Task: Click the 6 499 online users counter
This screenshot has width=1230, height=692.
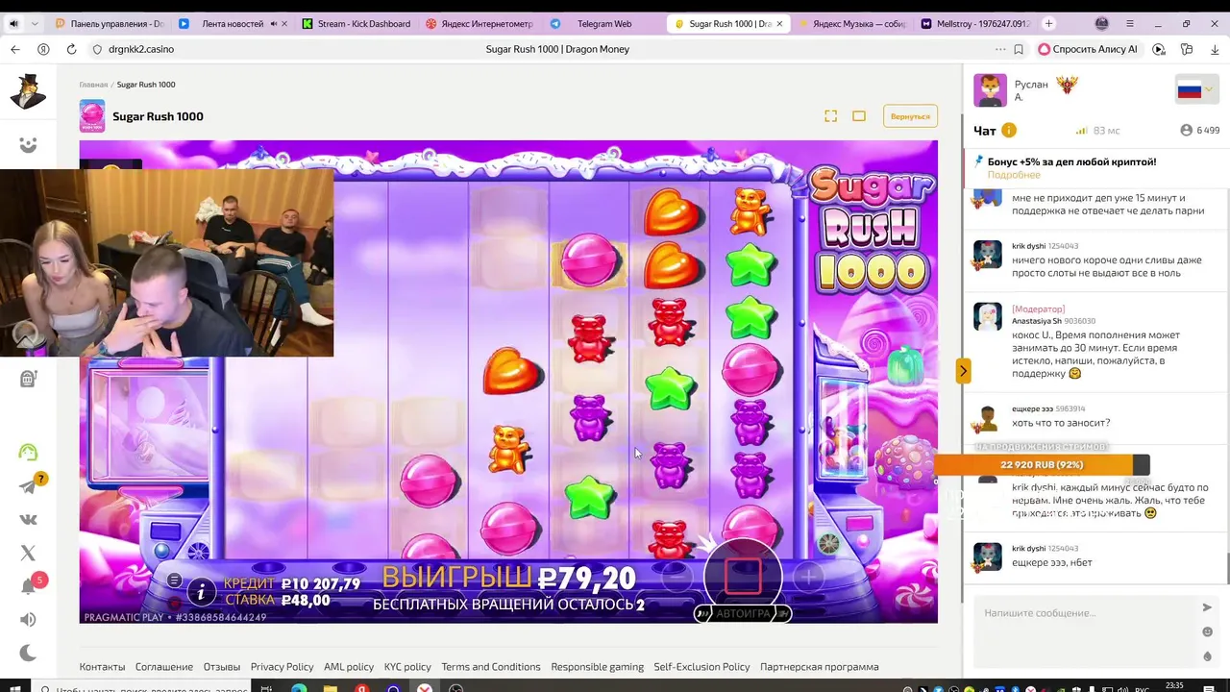Action: tap(1200, 130)
